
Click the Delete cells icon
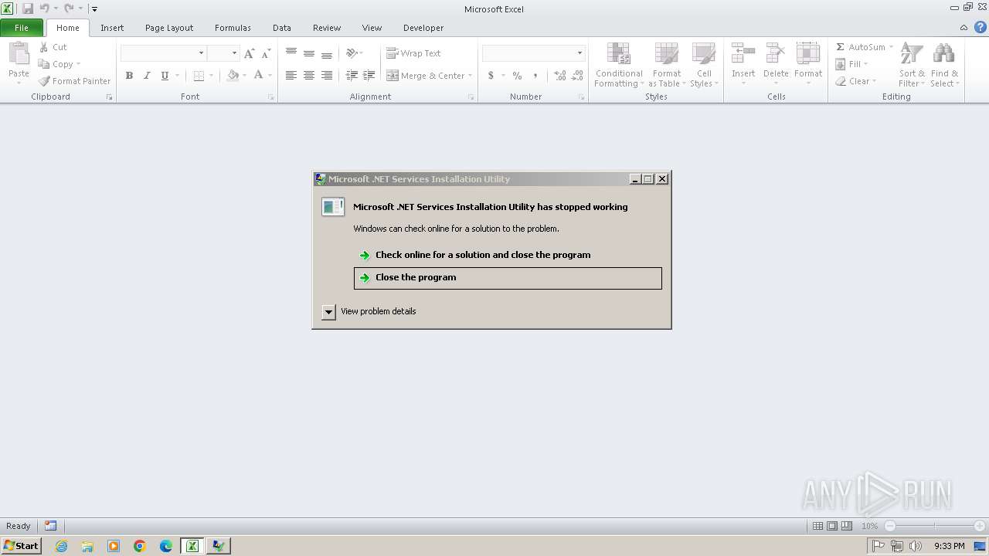tap(776, 53)
